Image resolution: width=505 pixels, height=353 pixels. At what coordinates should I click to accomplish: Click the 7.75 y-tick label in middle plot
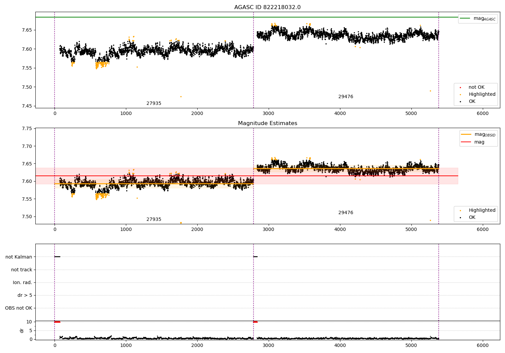point(27,129)
